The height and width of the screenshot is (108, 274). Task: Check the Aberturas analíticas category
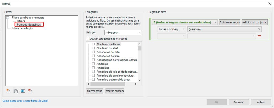tap(93, 44)
